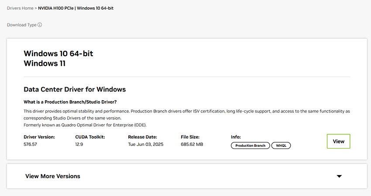Click the 'Windows 11' heading text
The width and height of the screenshot is (371, 196).
pos(45,64)
